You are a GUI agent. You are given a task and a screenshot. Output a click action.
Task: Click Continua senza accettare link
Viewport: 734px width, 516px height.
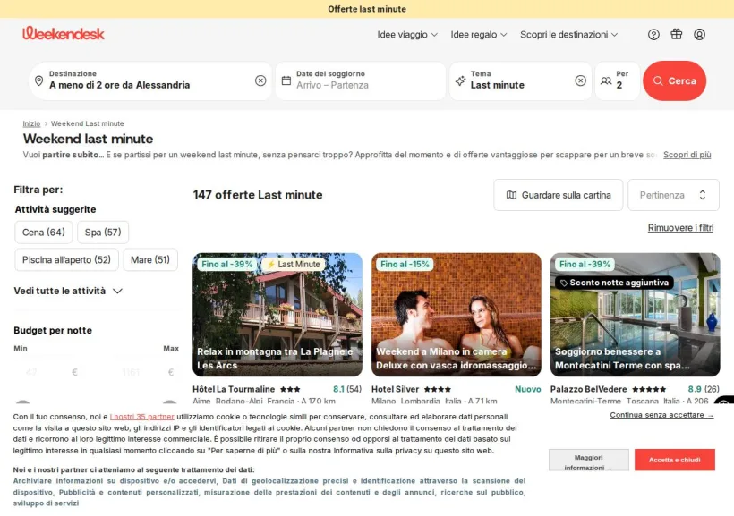[661, 415]
